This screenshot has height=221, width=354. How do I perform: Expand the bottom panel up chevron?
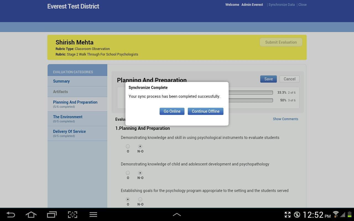click(177, 215)
